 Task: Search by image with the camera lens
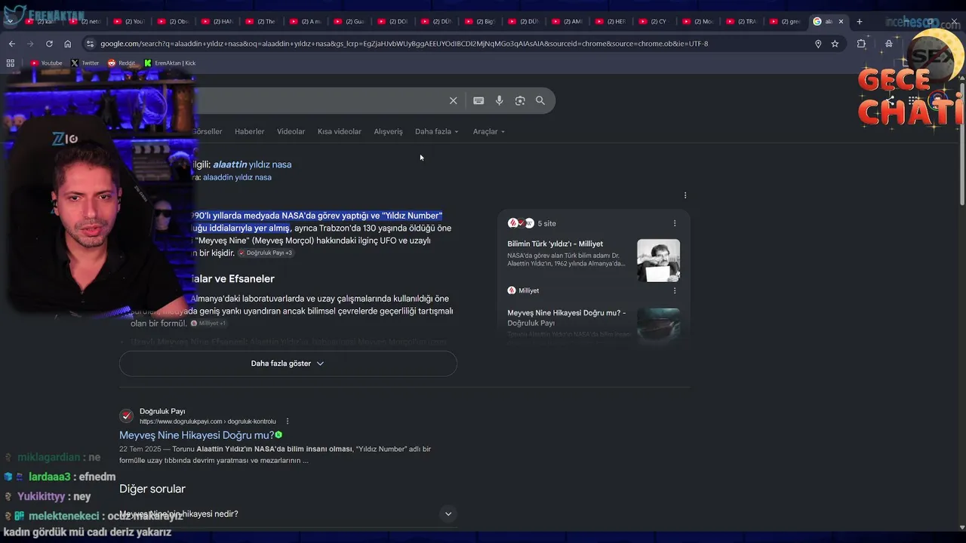pyautogui.click(x=520, y=100)
